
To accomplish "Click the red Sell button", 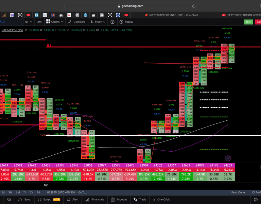I will click(258, 22).
